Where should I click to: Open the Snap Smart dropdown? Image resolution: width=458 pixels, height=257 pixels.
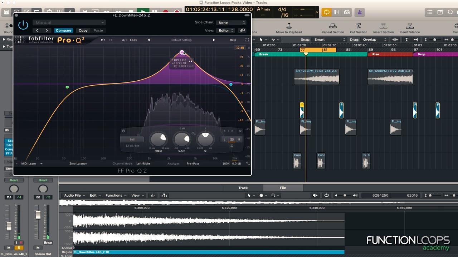coord(329,40)
